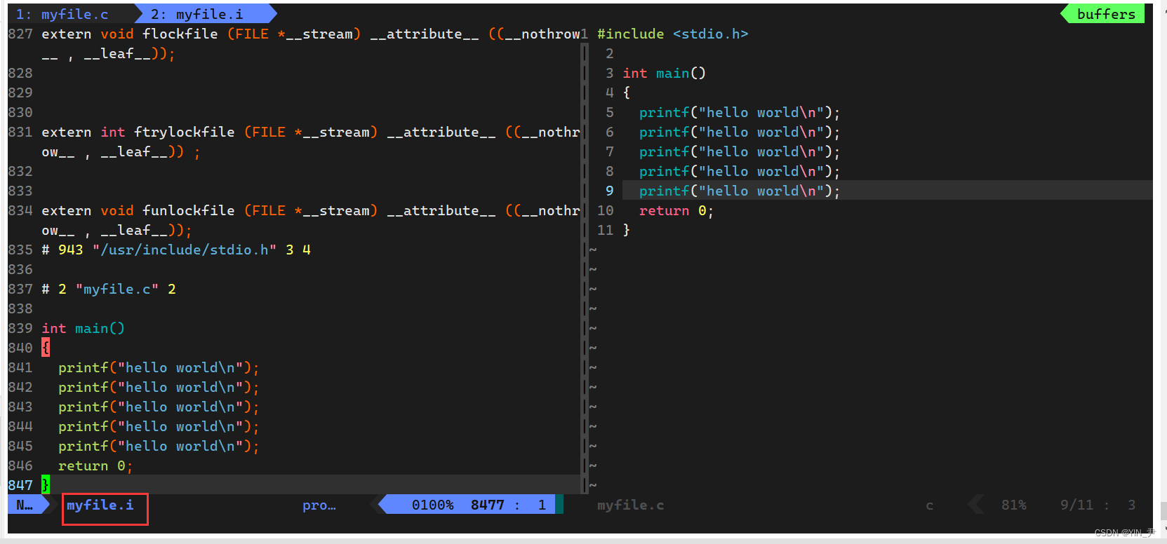Screen dimensions: 1167x544
Task: Click the green cursor brace on line 847
Action: (x=46, y=484)
